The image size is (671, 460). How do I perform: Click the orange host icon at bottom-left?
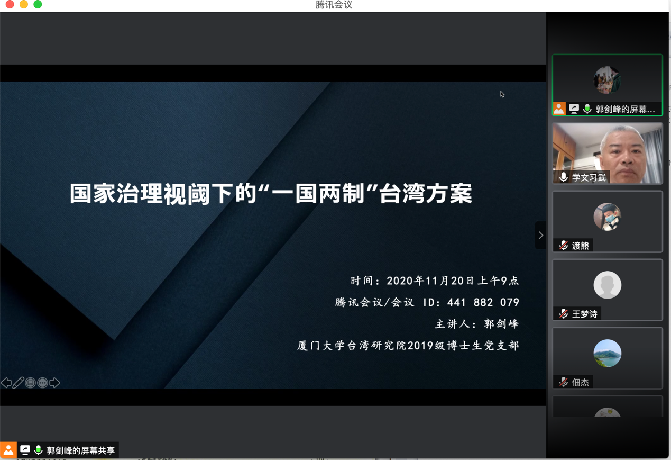click(8, 450)
